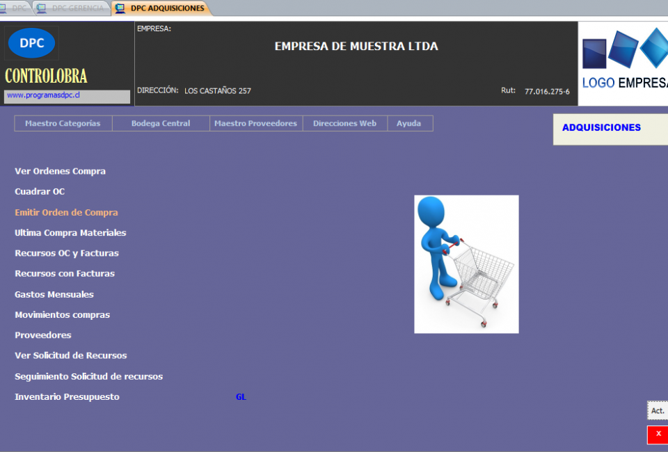Open Bodega Central from the menu bar

161,124
